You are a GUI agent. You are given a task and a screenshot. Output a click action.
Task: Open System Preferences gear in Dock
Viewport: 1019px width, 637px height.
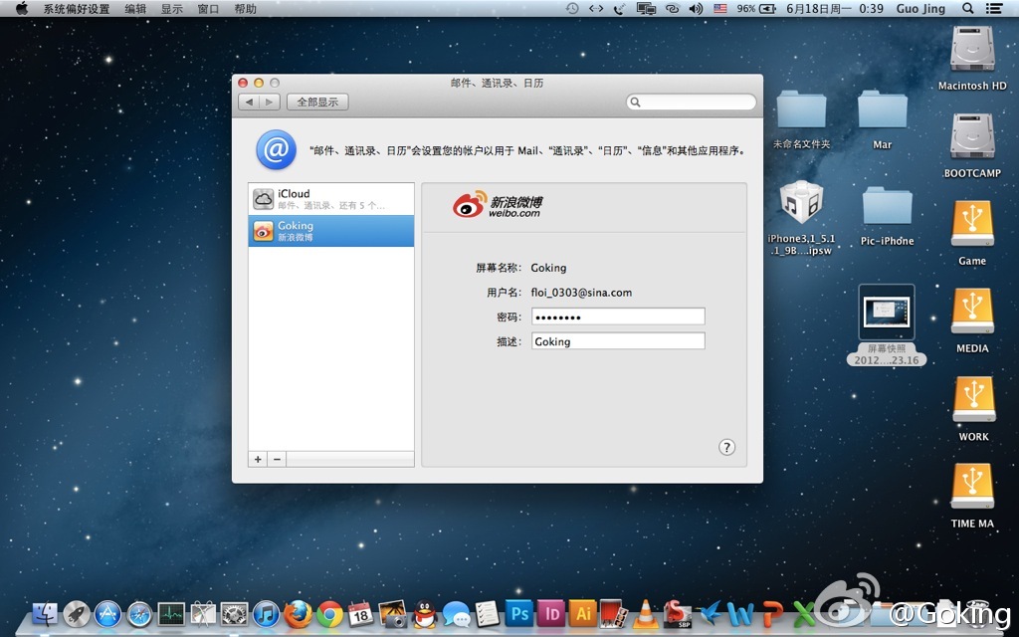point(234,613)
